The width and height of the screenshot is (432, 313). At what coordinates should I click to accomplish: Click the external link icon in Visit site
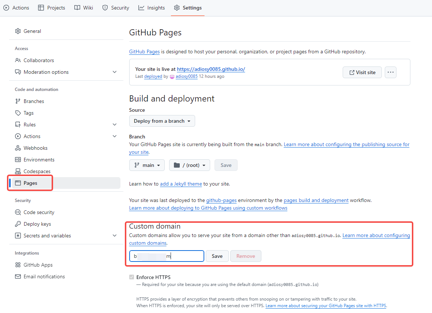(352, 72)
